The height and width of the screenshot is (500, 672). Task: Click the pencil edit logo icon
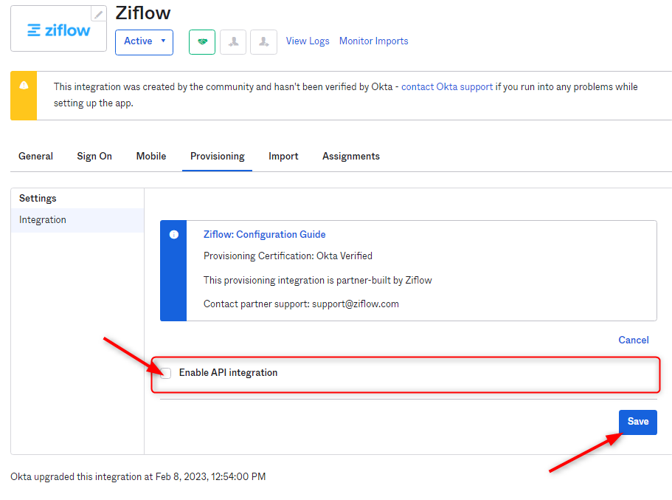(x=99, y=14)
